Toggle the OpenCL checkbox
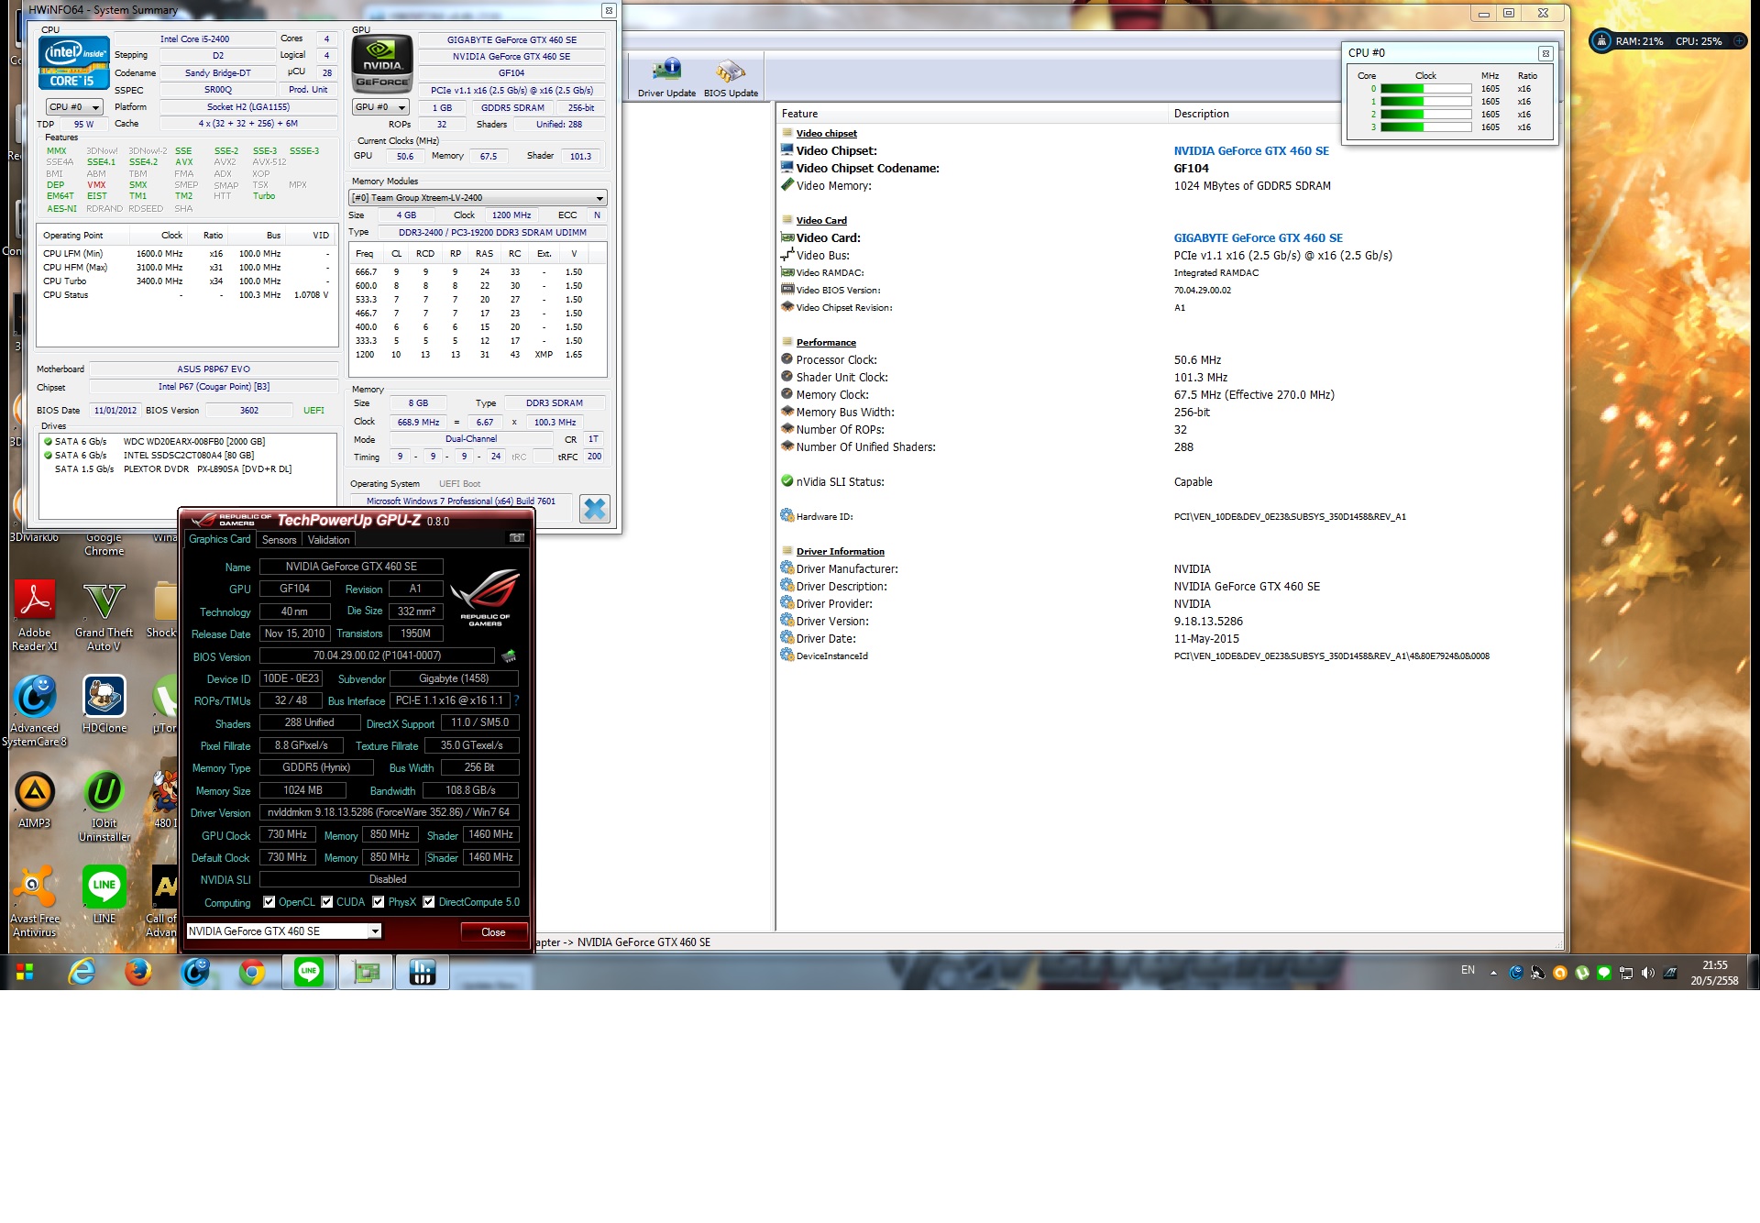1760x1223 pixels. pos(269,902)
